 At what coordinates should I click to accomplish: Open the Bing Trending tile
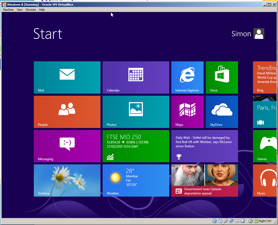tap(265, 77)
